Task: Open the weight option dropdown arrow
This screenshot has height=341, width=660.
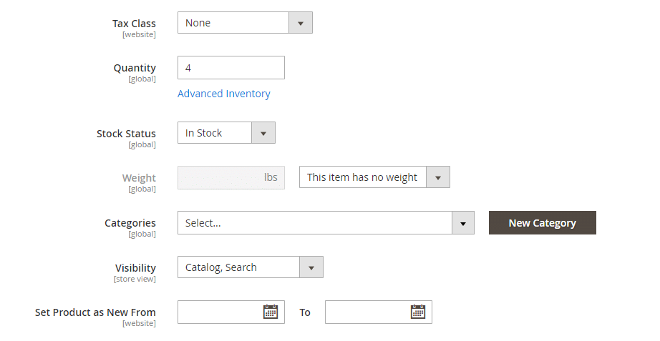Action: (x=437, y=177)
